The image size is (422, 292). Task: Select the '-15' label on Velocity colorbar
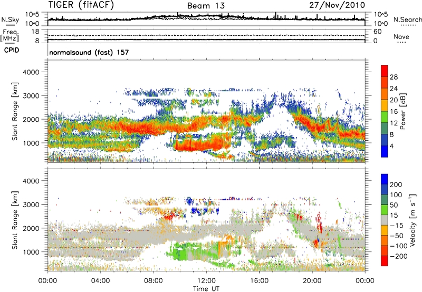click(x=397, y=226)
